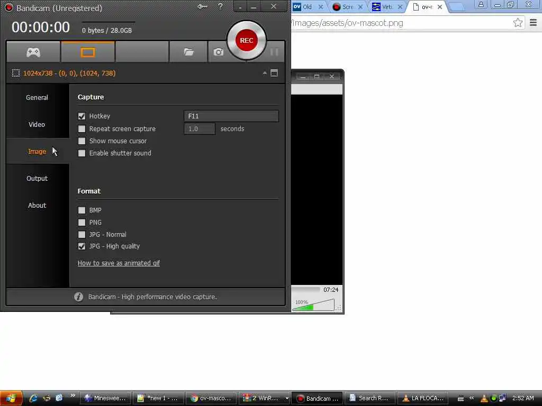
Task: Click the repeat interval 1.0 seconds field
Action: click(200, 129)
